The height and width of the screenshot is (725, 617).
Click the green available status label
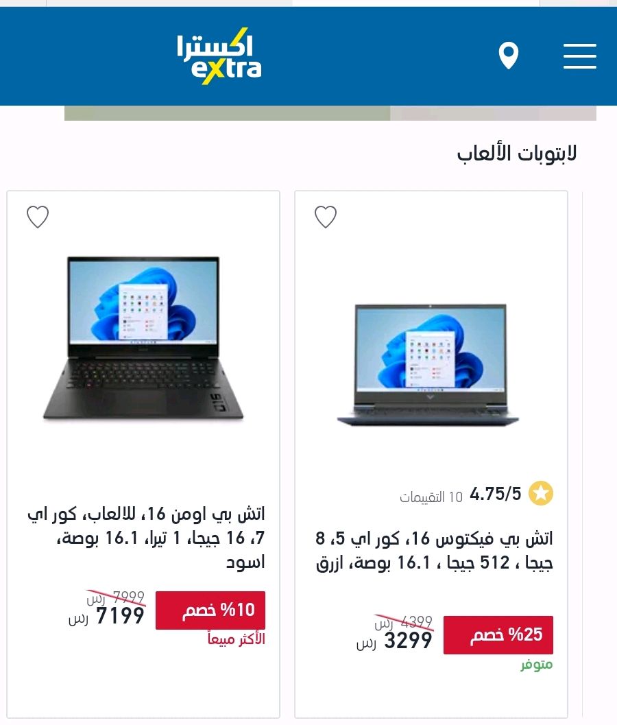(537, 665)
